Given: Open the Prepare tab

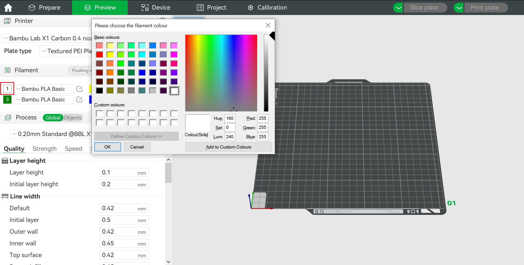Looking at the screenshot, I should (x=44, y=8).
